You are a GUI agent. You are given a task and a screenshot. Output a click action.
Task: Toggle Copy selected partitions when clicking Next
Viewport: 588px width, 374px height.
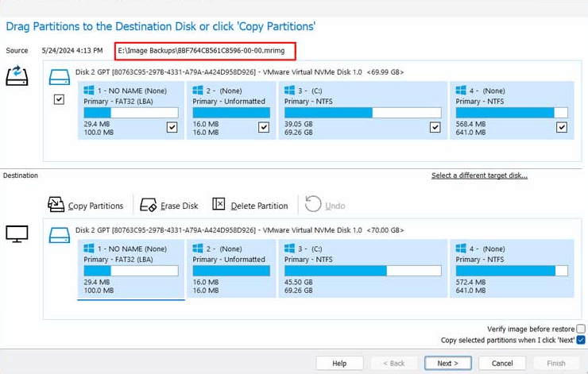point(581,340)
